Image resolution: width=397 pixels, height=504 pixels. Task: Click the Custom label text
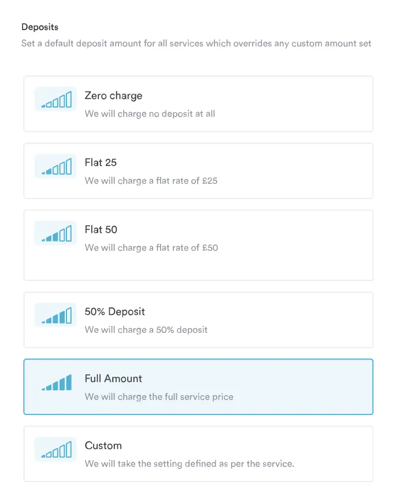103,446
